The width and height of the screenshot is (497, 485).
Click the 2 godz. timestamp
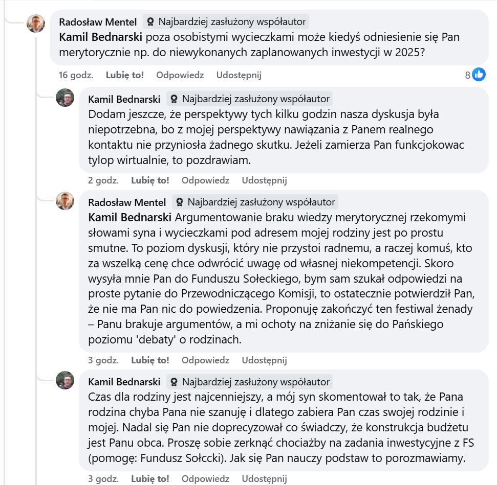click(x=103, y=180)
